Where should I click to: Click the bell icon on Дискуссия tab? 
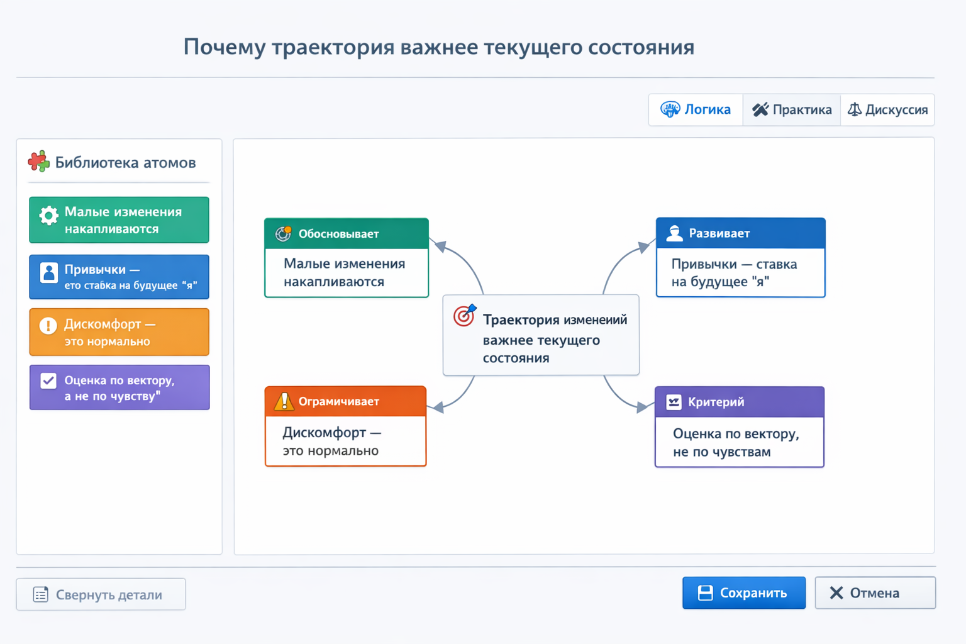[854, 109]
